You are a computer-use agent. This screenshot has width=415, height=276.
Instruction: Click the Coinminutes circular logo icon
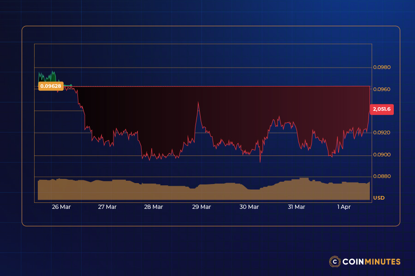click(x=334, y=262)
